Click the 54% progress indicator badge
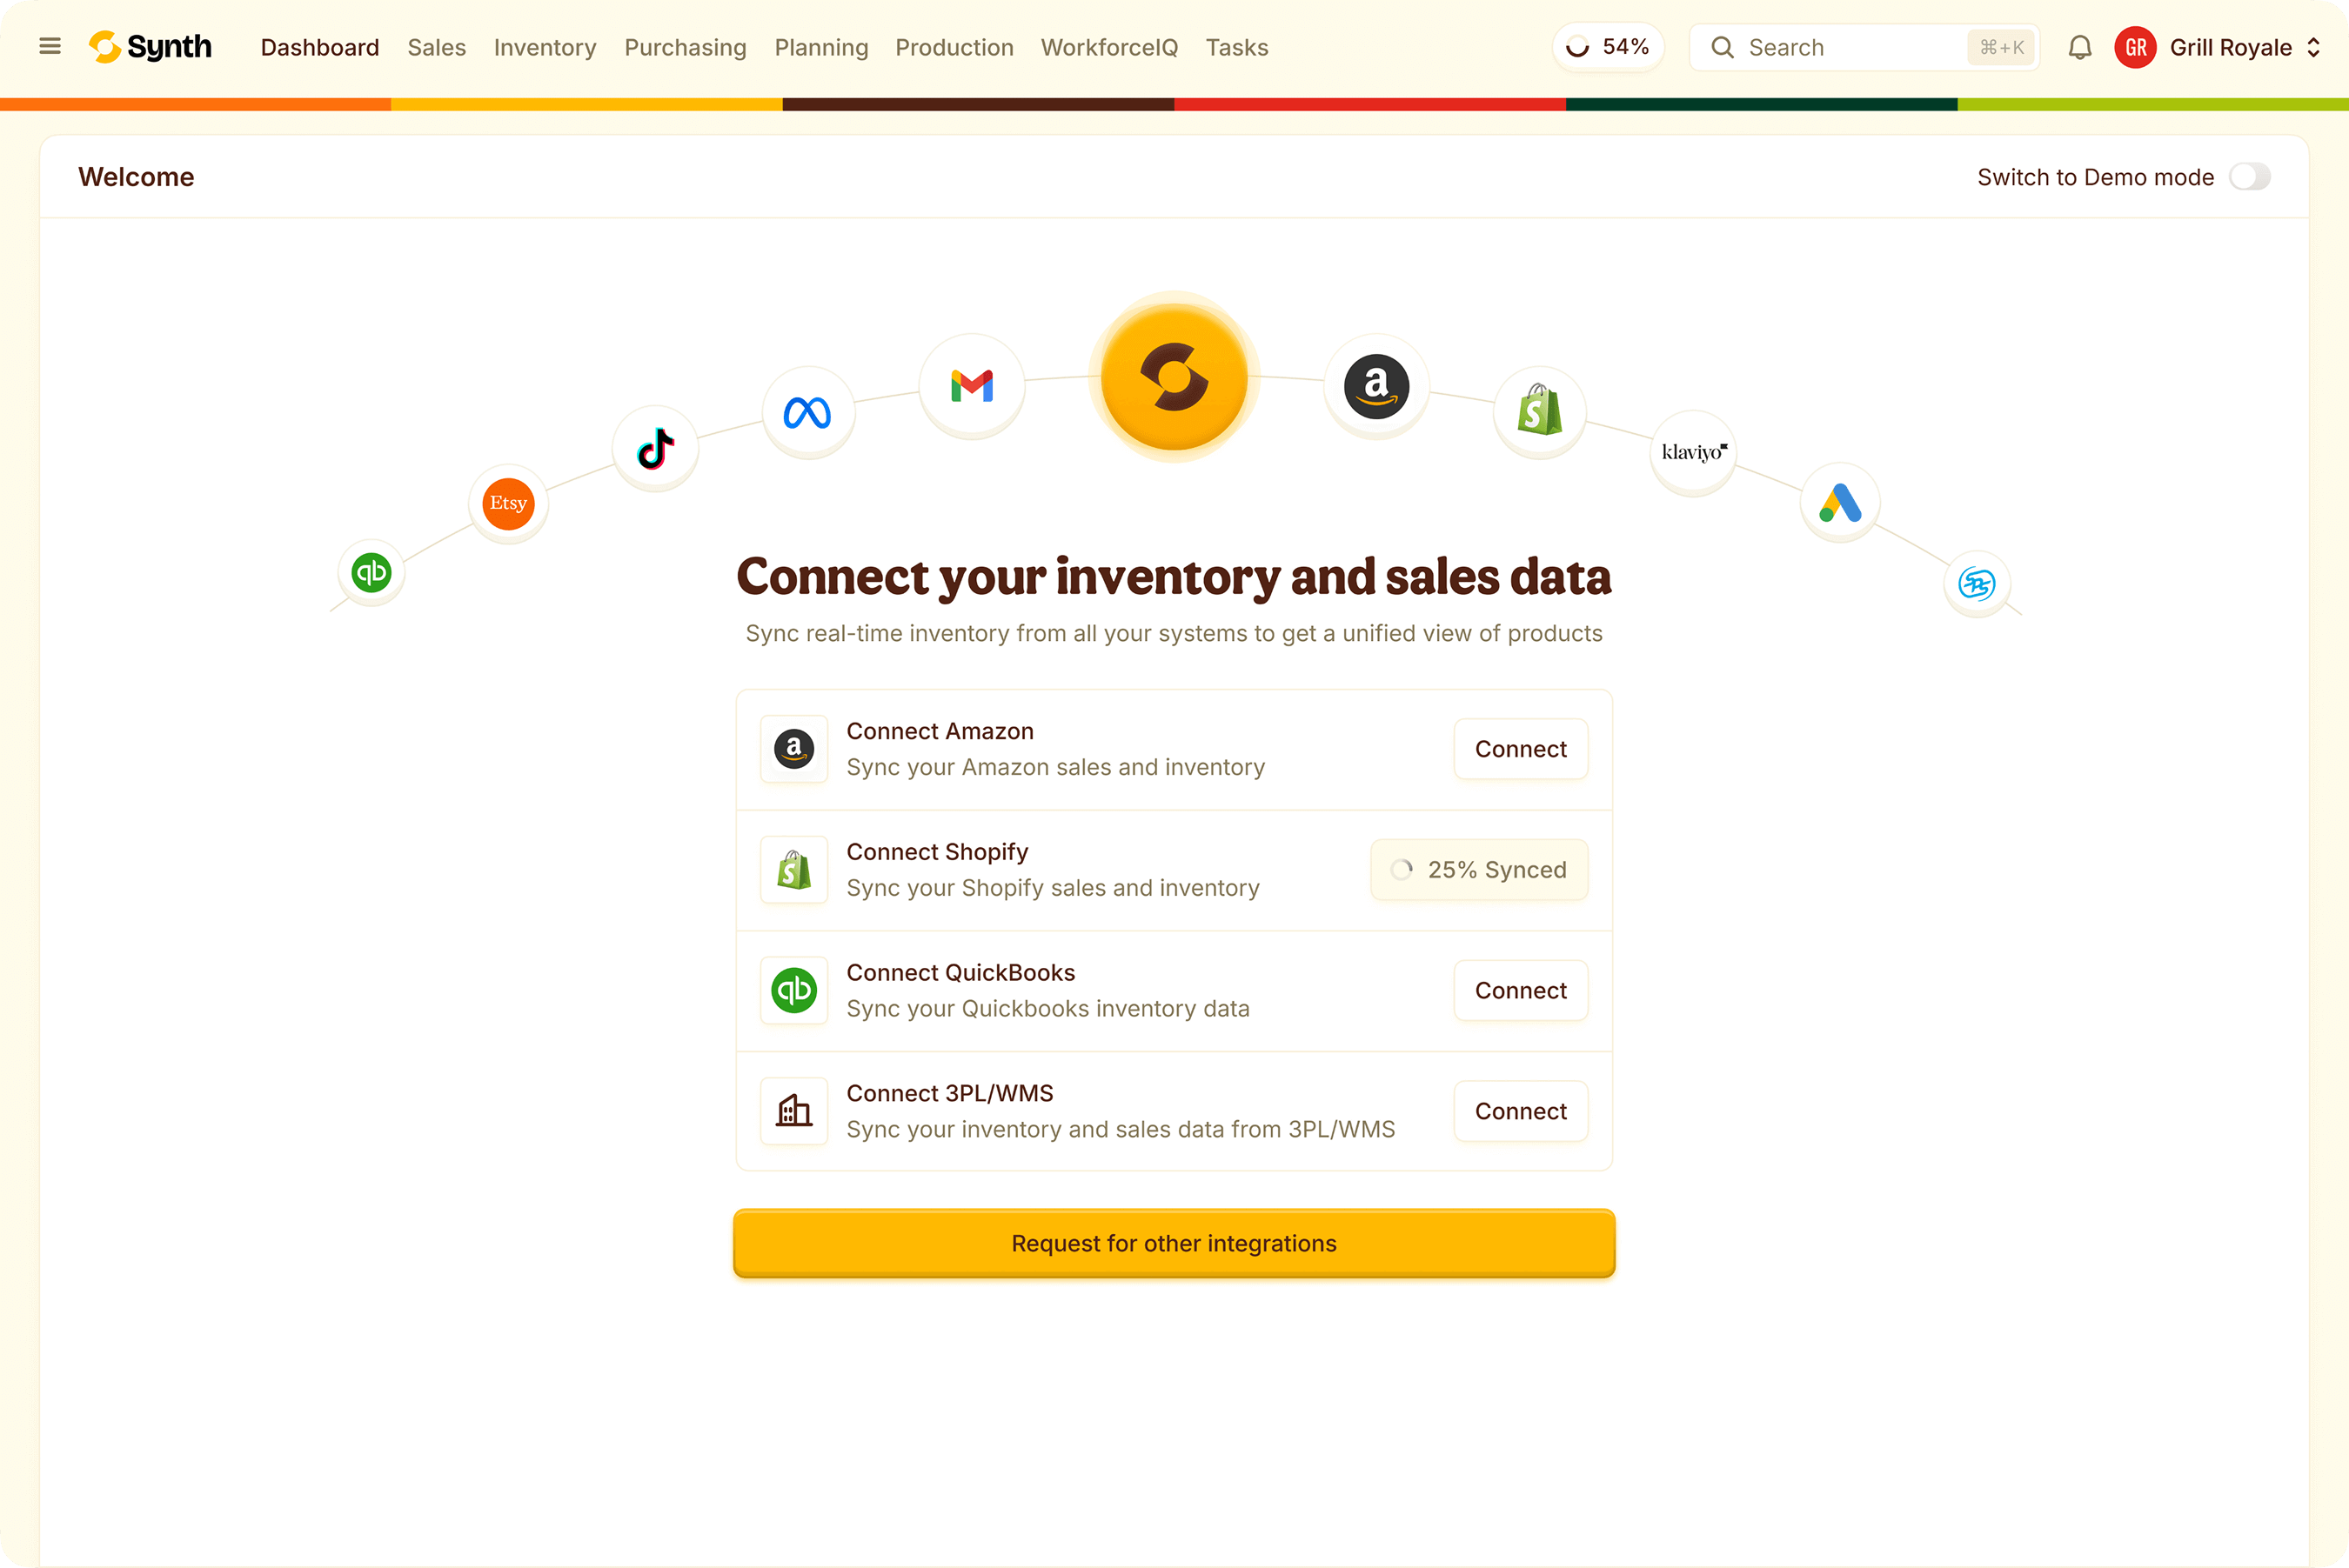The image size is (2349, 1568). coord(1607,46)
